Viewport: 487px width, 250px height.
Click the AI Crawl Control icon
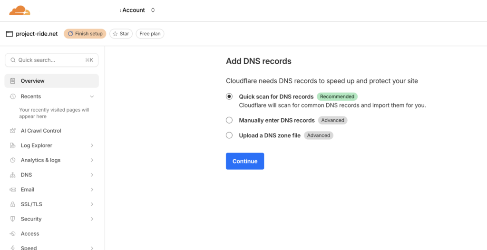click(x=12, y=131)
